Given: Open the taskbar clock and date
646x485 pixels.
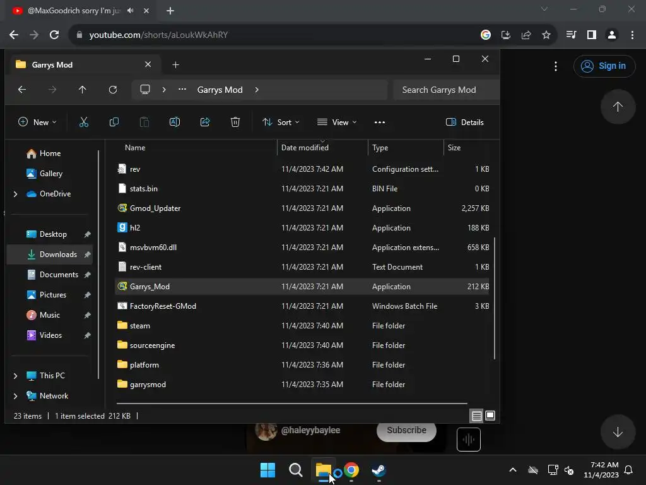Looking at the screenshot, I should [x=601, y=470].
